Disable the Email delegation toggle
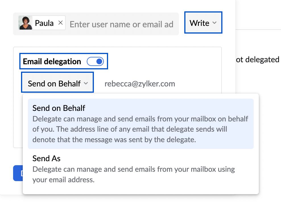The height and width of the screenshot is (203, 281). pos(95,61)
